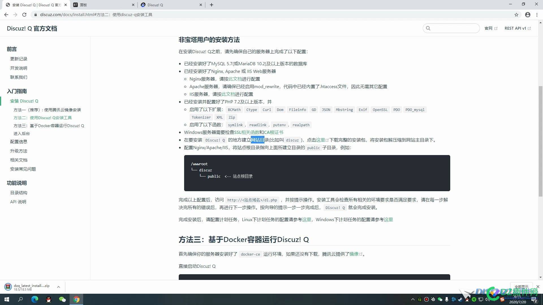Jump to 方法一（推荐）腾讯云镜像安装 section
Image resolution: width=543 pixels, height=305 pixels.
[x=47, y=110]
